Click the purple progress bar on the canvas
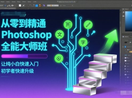Image resolution: width=132 pixels, height=98 pixels. pos(24,56)
